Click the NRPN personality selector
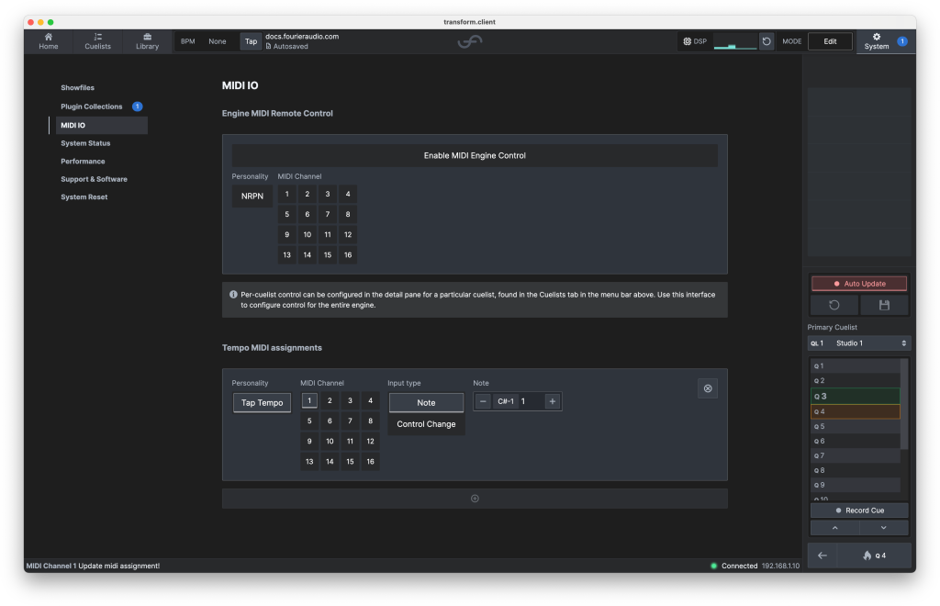The image size is (940, 606). coord(252,195)
